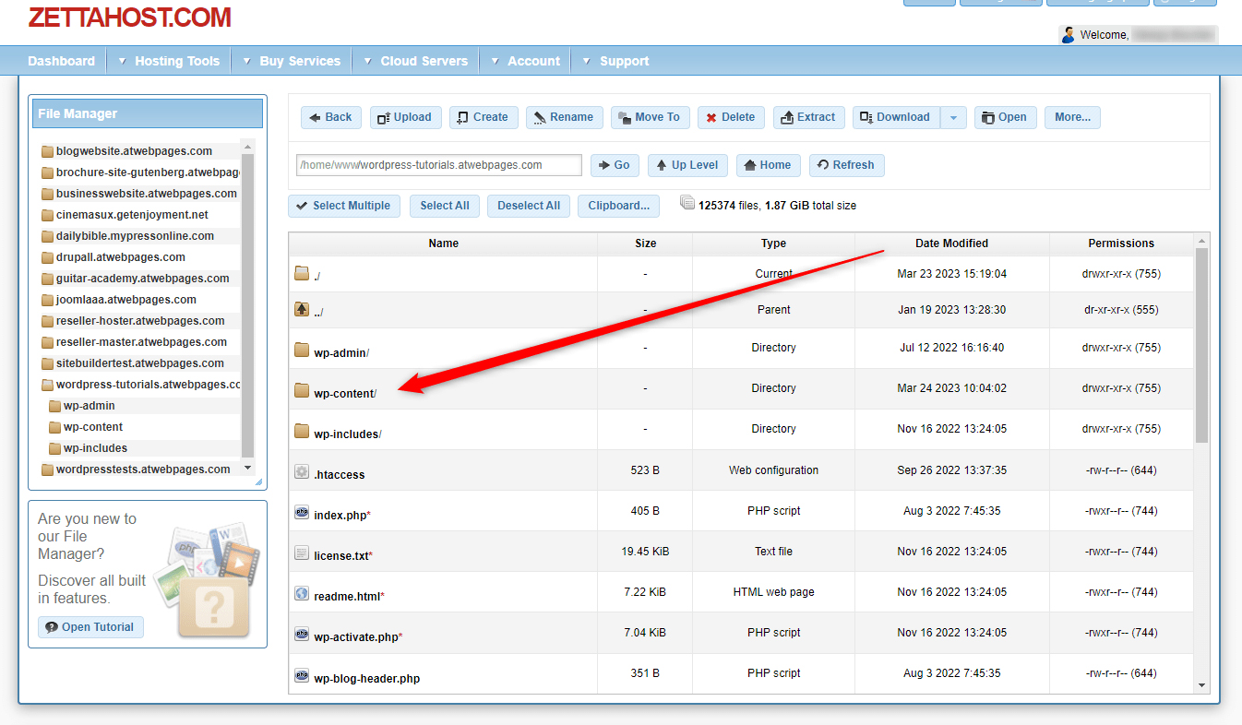Click folder icon for cinemasux.getenjoyment.net
This screenshot has width=1242, height=725.
(x=47, y=215)
